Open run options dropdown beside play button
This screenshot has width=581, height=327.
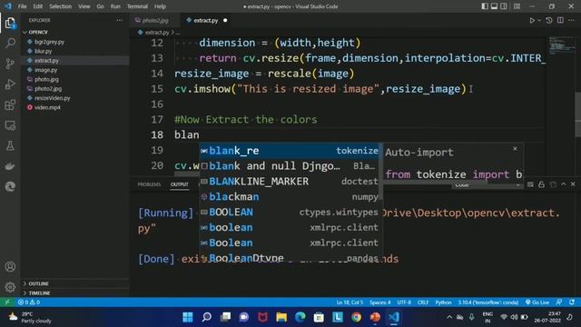point(539,20)
